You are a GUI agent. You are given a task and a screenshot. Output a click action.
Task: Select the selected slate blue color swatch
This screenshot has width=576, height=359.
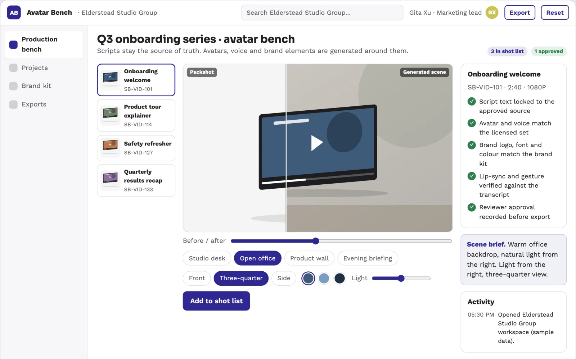pyautogui.click(x=308, y=279)
